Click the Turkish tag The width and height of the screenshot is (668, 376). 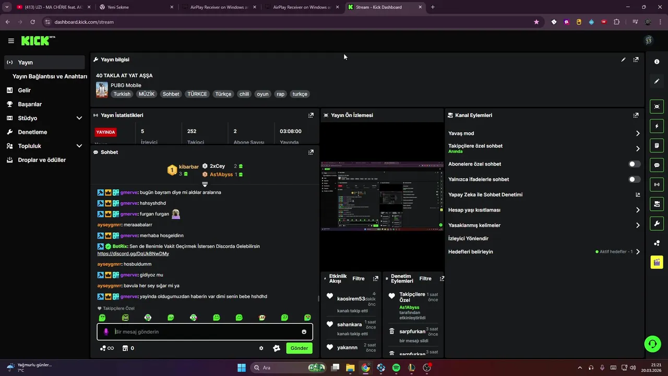tap(122, 94)
